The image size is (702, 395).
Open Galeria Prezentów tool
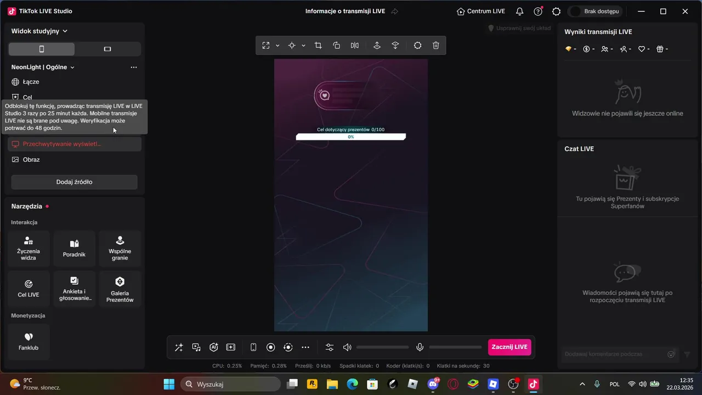(x=120, y=289)
